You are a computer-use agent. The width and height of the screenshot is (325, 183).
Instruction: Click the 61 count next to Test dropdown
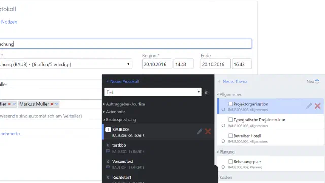click(x=207, y=93)
